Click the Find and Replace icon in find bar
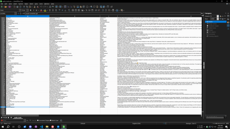This screenshot has height=129, width=230. click(x=61, y=120)
